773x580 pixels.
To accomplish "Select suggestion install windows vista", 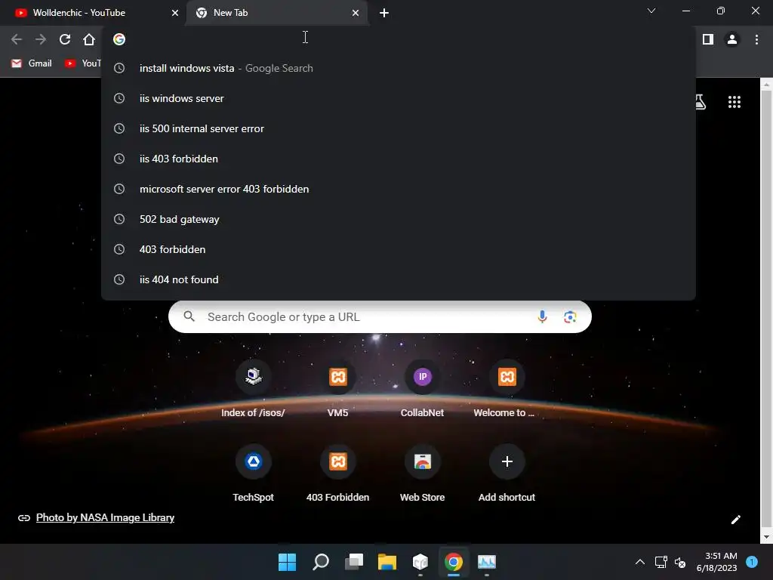I will tap(399, 68).
